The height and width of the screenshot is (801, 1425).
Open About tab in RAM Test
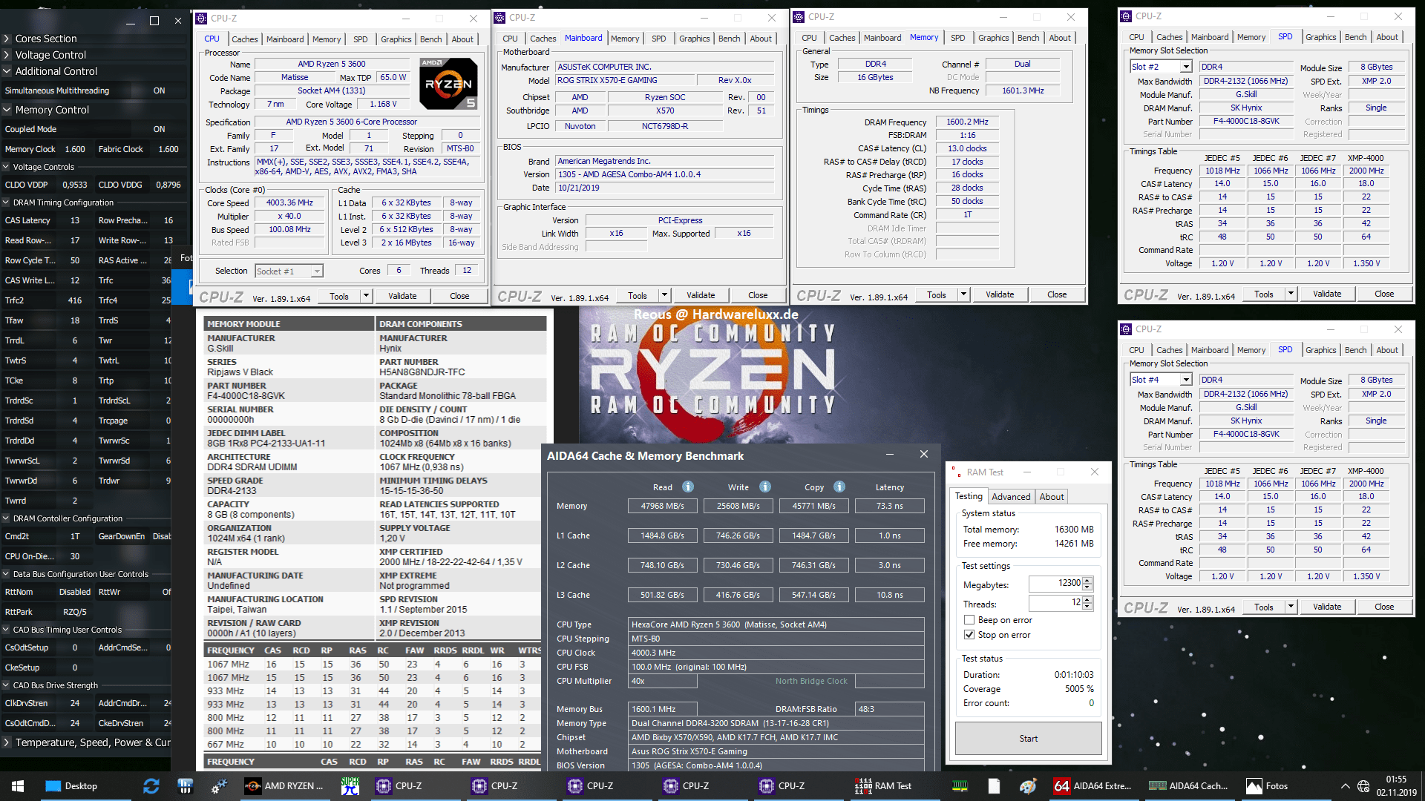click(1051, 497)
